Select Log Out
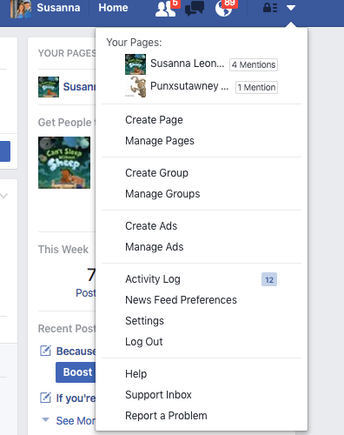 pyautogui.click(x=143, y=342)
